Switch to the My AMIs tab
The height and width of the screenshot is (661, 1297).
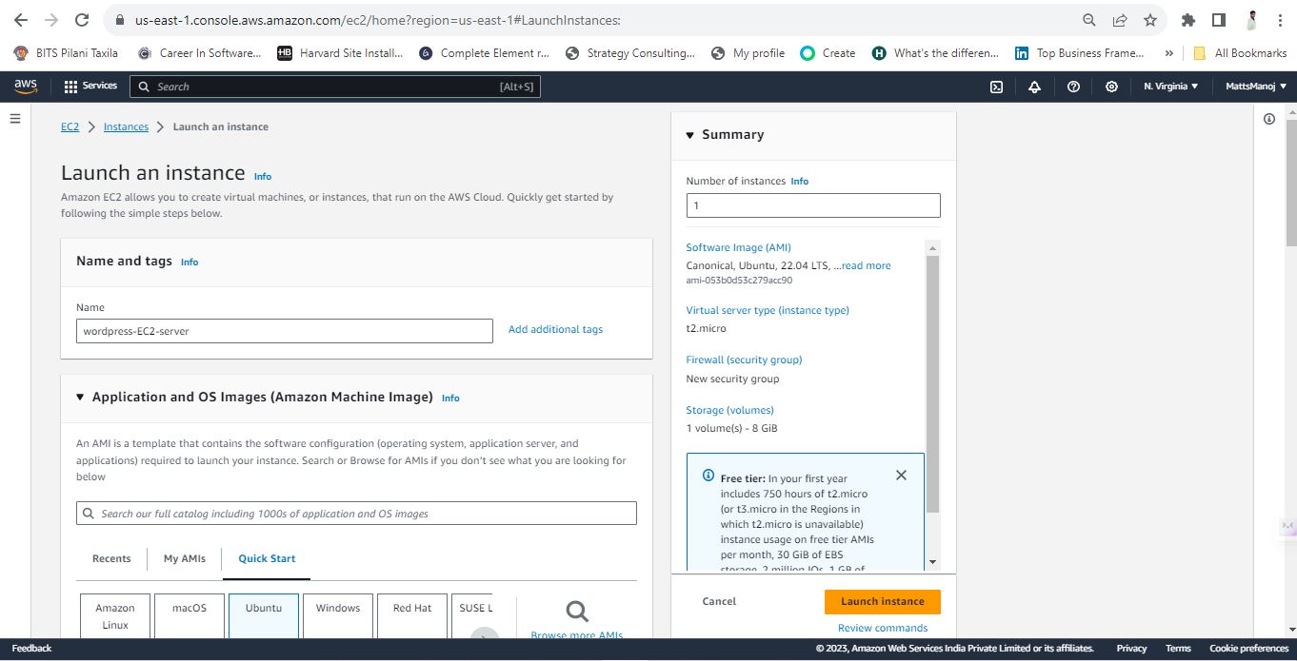tap(185, 558)
